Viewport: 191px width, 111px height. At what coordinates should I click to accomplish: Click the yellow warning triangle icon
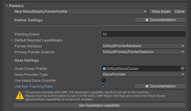click(x=20, y=96)
